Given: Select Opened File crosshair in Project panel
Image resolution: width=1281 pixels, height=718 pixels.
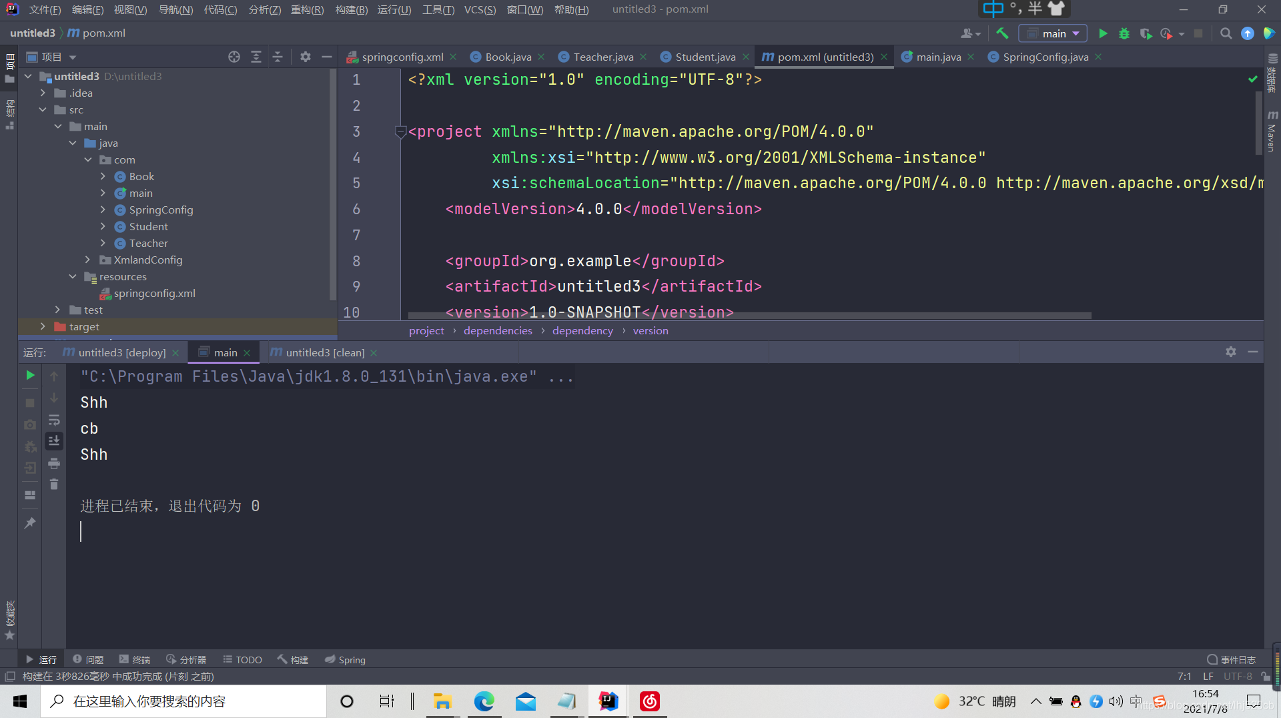Looking at the screenshot, I should 234,57.
